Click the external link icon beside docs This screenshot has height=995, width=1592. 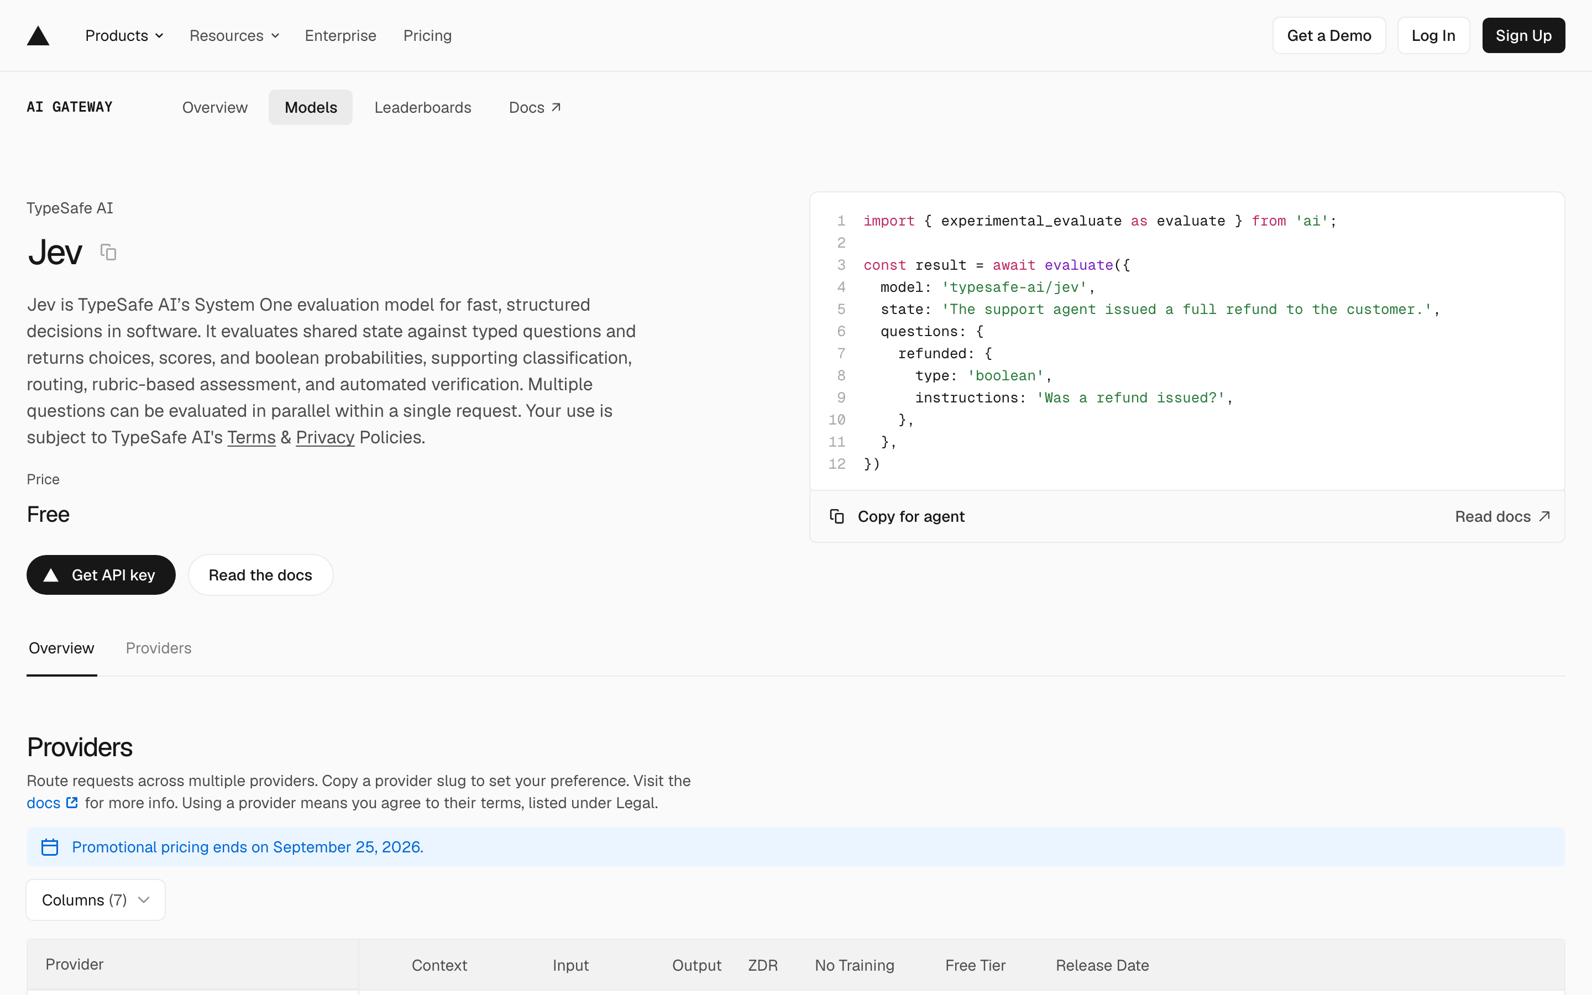click(x=72, y=803)
